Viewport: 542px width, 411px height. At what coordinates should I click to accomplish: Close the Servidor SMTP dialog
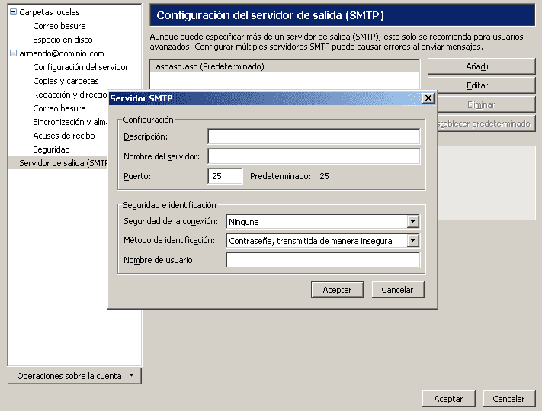[428, 98]
